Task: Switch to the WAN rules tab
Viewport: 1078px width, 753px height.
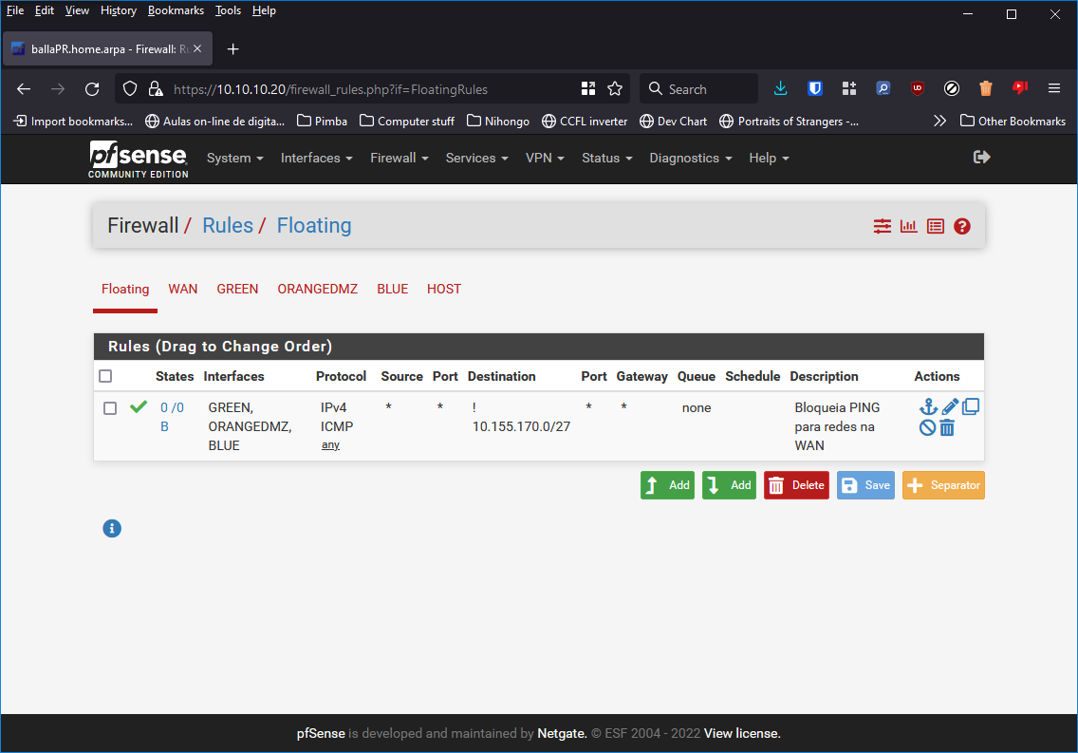Action: coord(183,290)
